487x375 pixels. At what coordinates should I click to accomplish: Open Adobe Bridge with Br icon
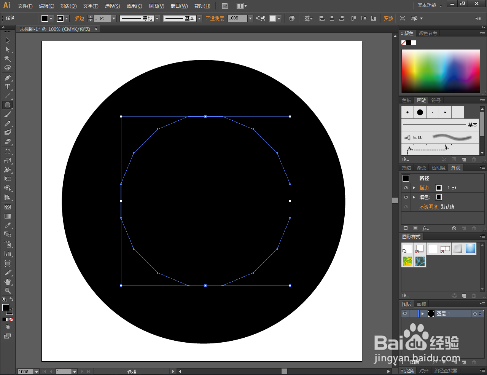[225, 6]
